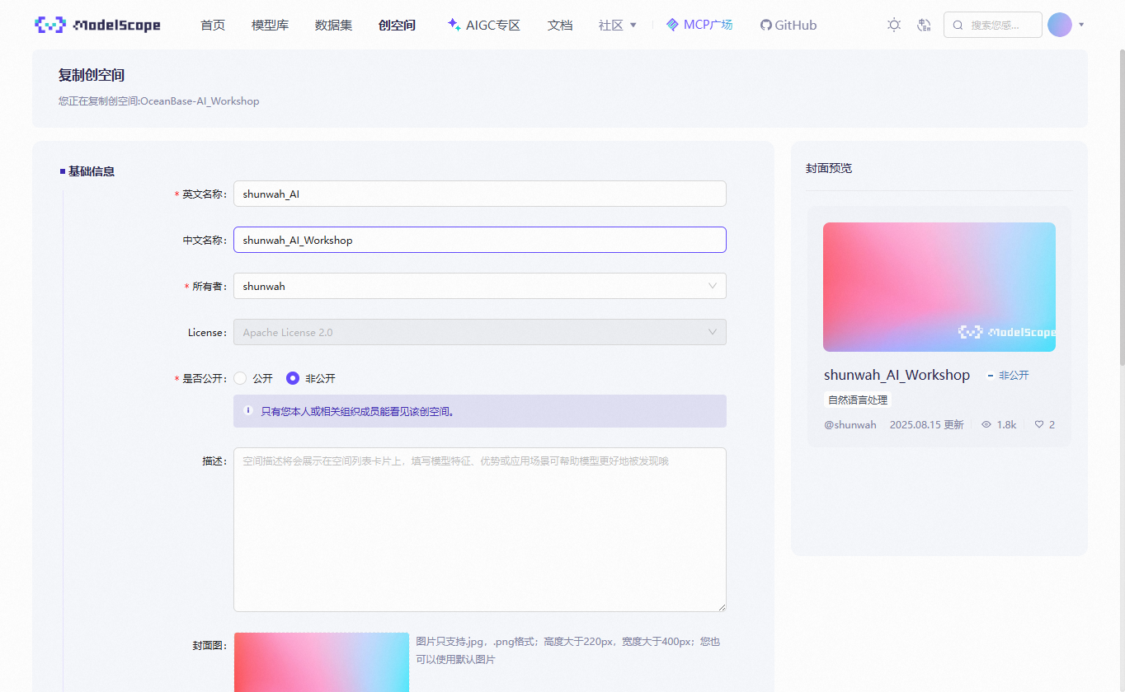This screenshot has height=692, width=1125.
Task: Focus the 英文名称 input field
Action: click(480, 194)
